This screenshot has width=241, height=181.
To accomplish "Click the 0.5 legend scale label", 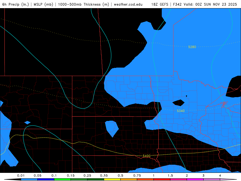I will click(120, 176).
